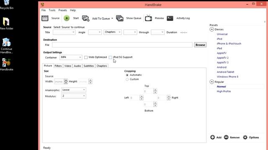This screenshot has height=150, width=268.
Task: Increase the Right crop stepper
Action: (169, 96)
